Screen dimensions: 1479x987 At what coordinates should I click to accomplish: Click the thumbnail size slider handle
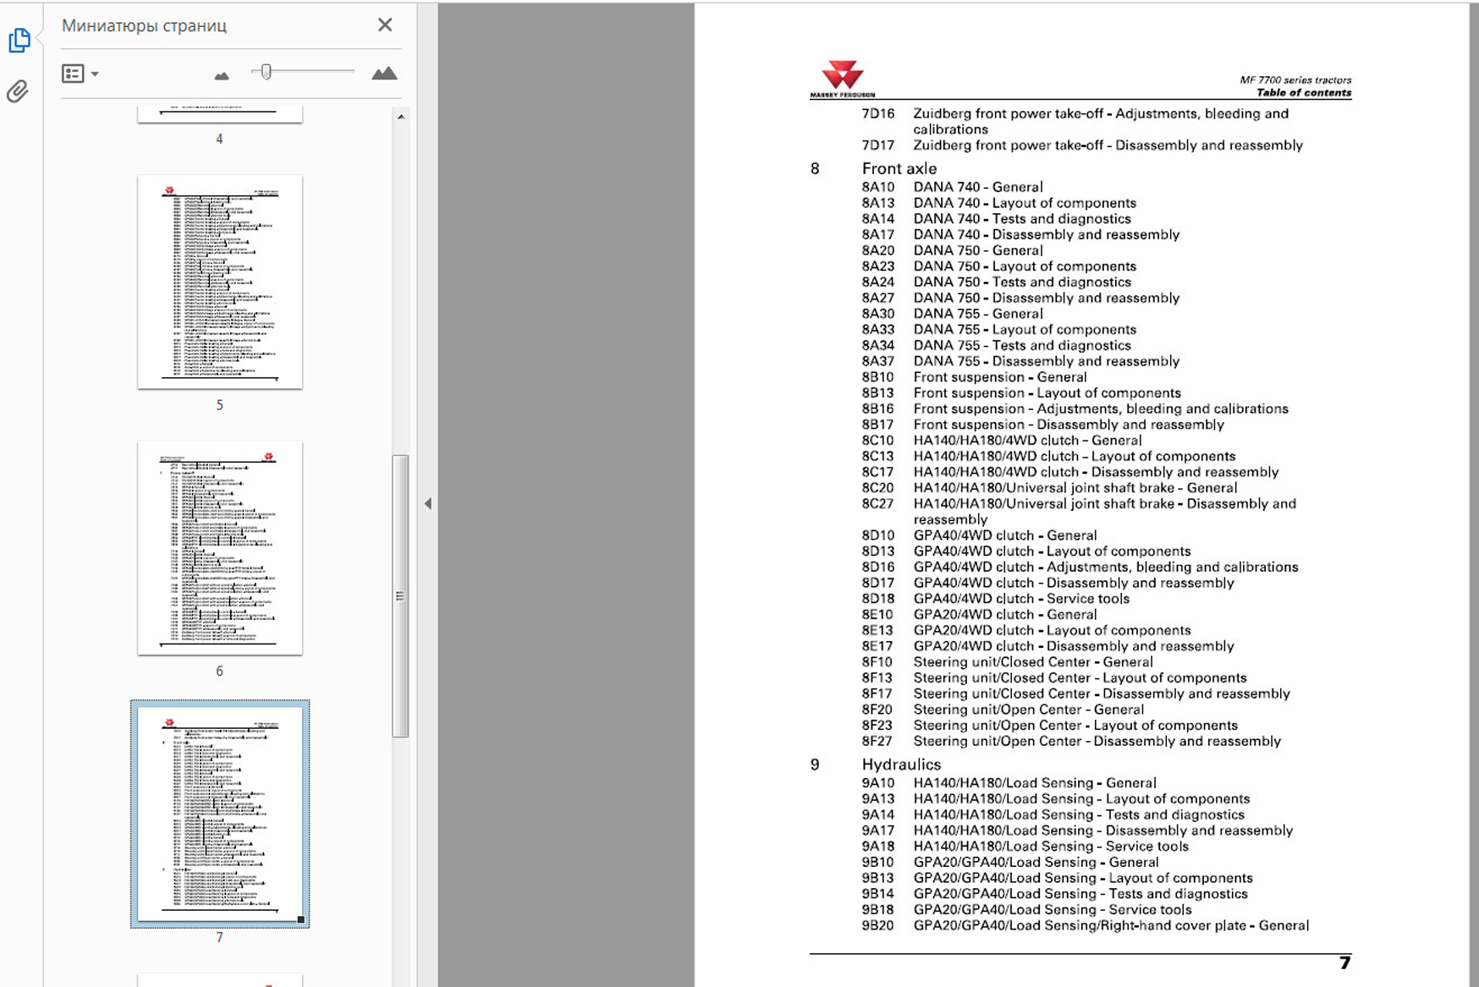267,73
